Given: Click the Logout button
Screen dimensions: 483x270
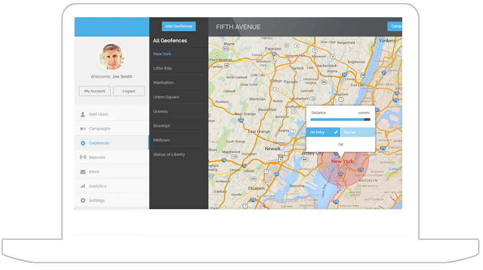Looking at the screenshot, I should 129,91.
